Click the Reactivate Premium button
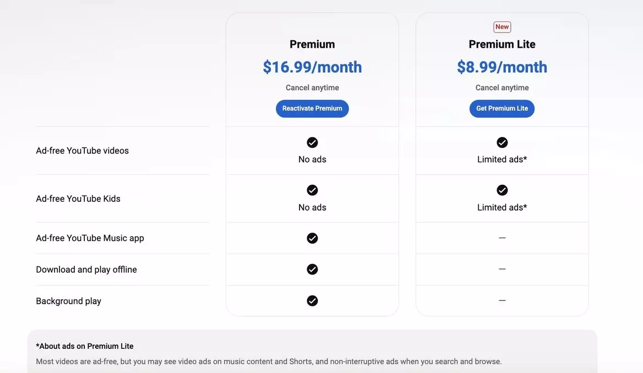Image resolution: width=643 pixels, height=373 pixels. coord(312,108)
